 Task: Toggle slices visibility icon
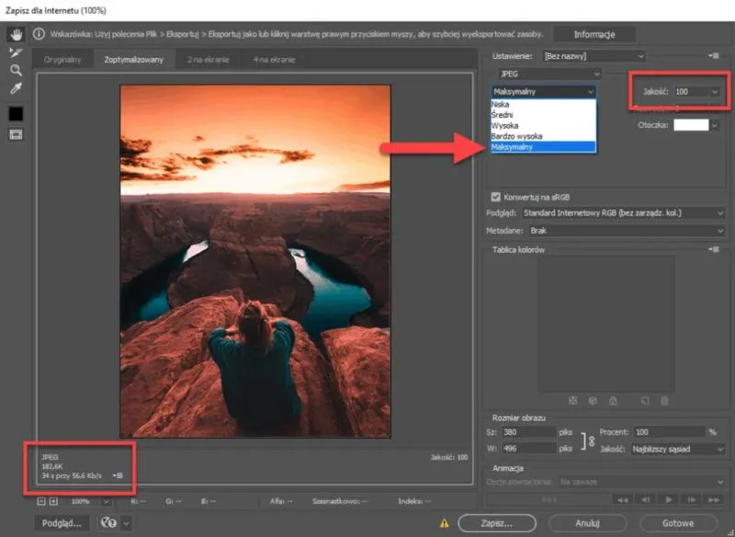tap(16, 134)
